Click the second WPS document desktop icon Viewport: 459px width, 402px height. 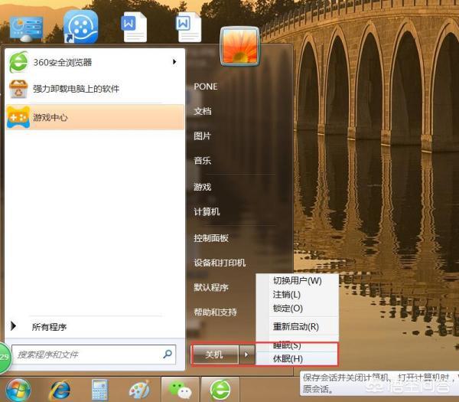(x=188, y=27)
